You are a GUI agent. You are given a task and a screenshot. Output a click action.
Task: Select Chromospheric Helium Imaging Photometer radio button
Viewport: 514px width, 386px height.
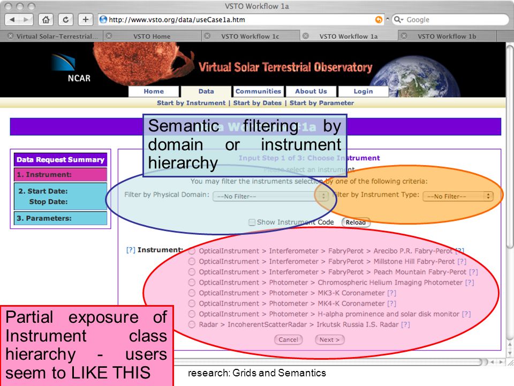click(x=192, y=283)
